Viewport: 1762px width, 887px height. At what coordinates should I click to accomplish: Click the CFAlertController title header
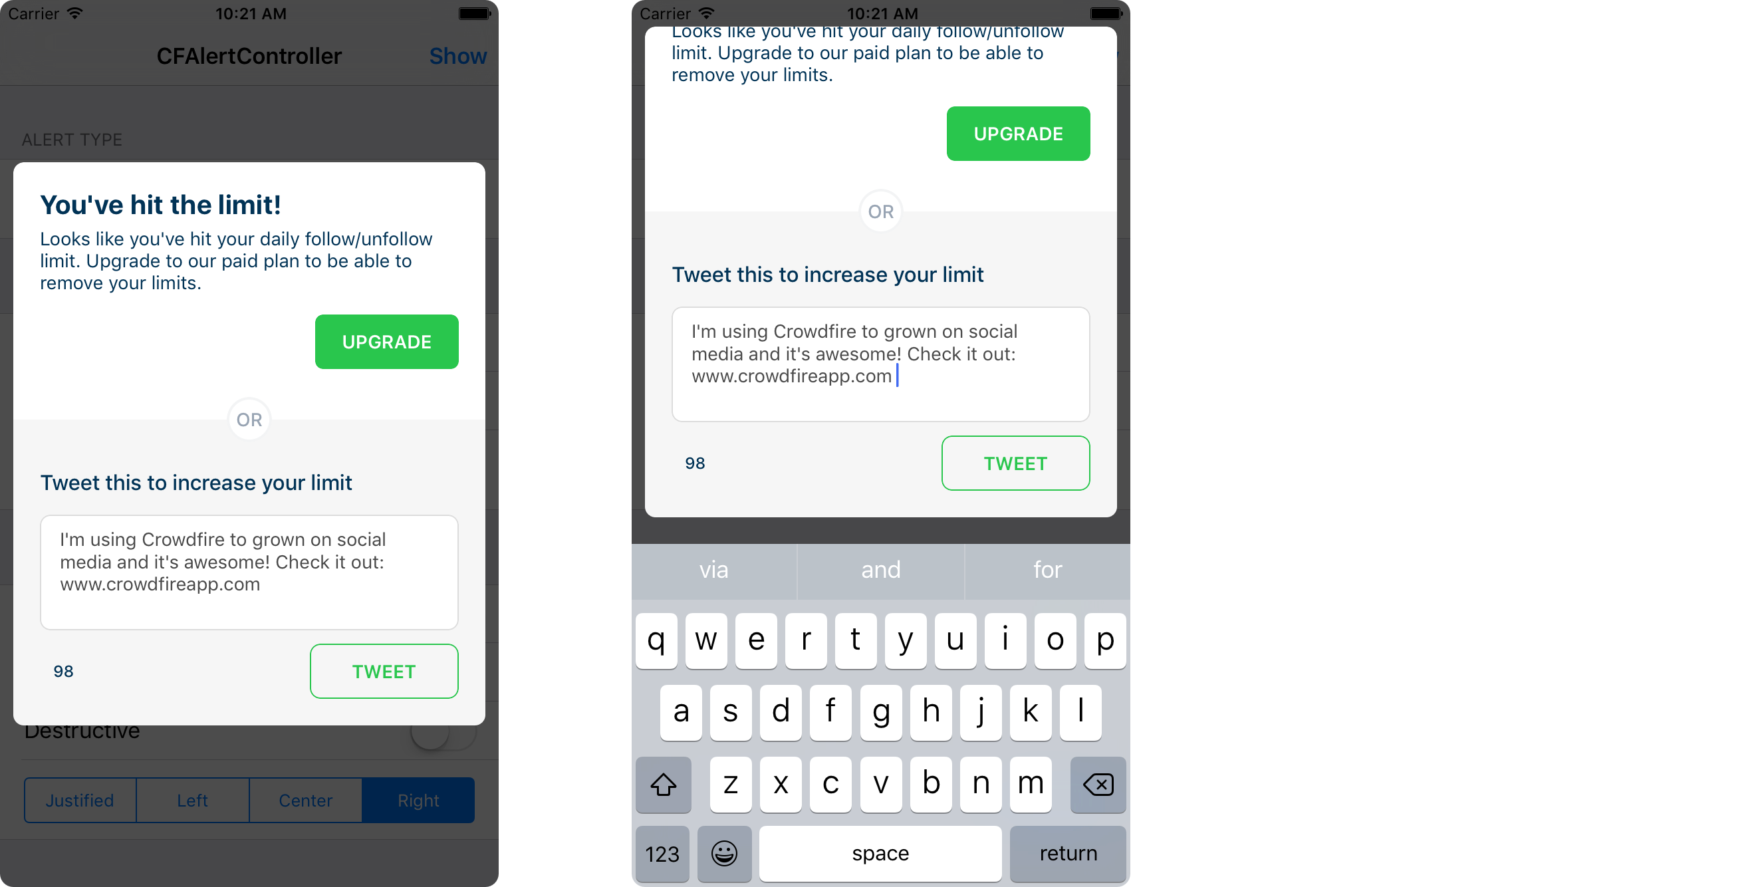pos(249,53)
